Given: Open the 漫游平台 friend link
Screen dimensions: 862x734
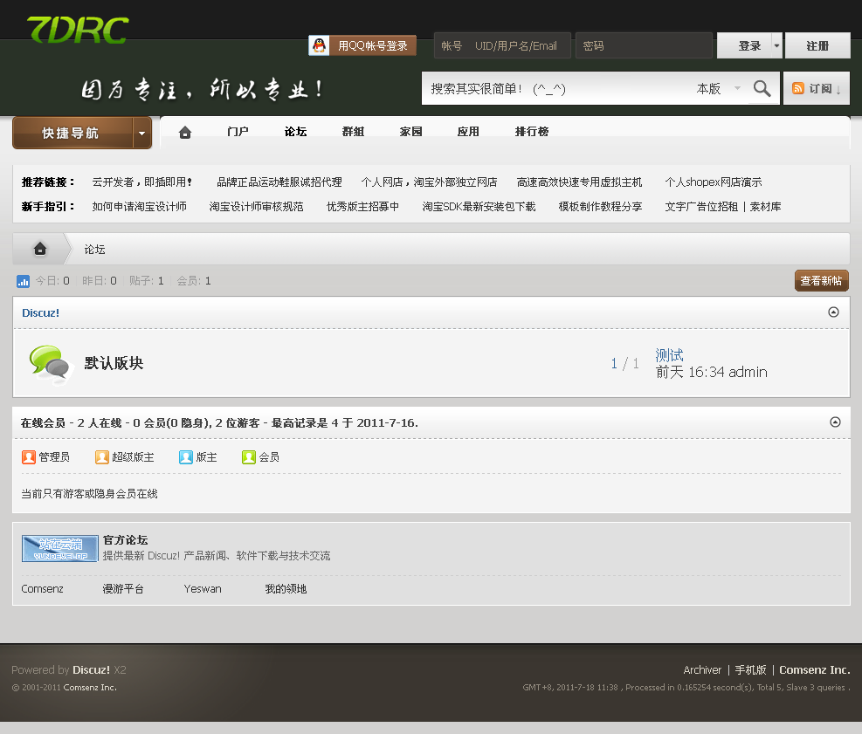Looking at the screenshot, I should pos(123,589).
